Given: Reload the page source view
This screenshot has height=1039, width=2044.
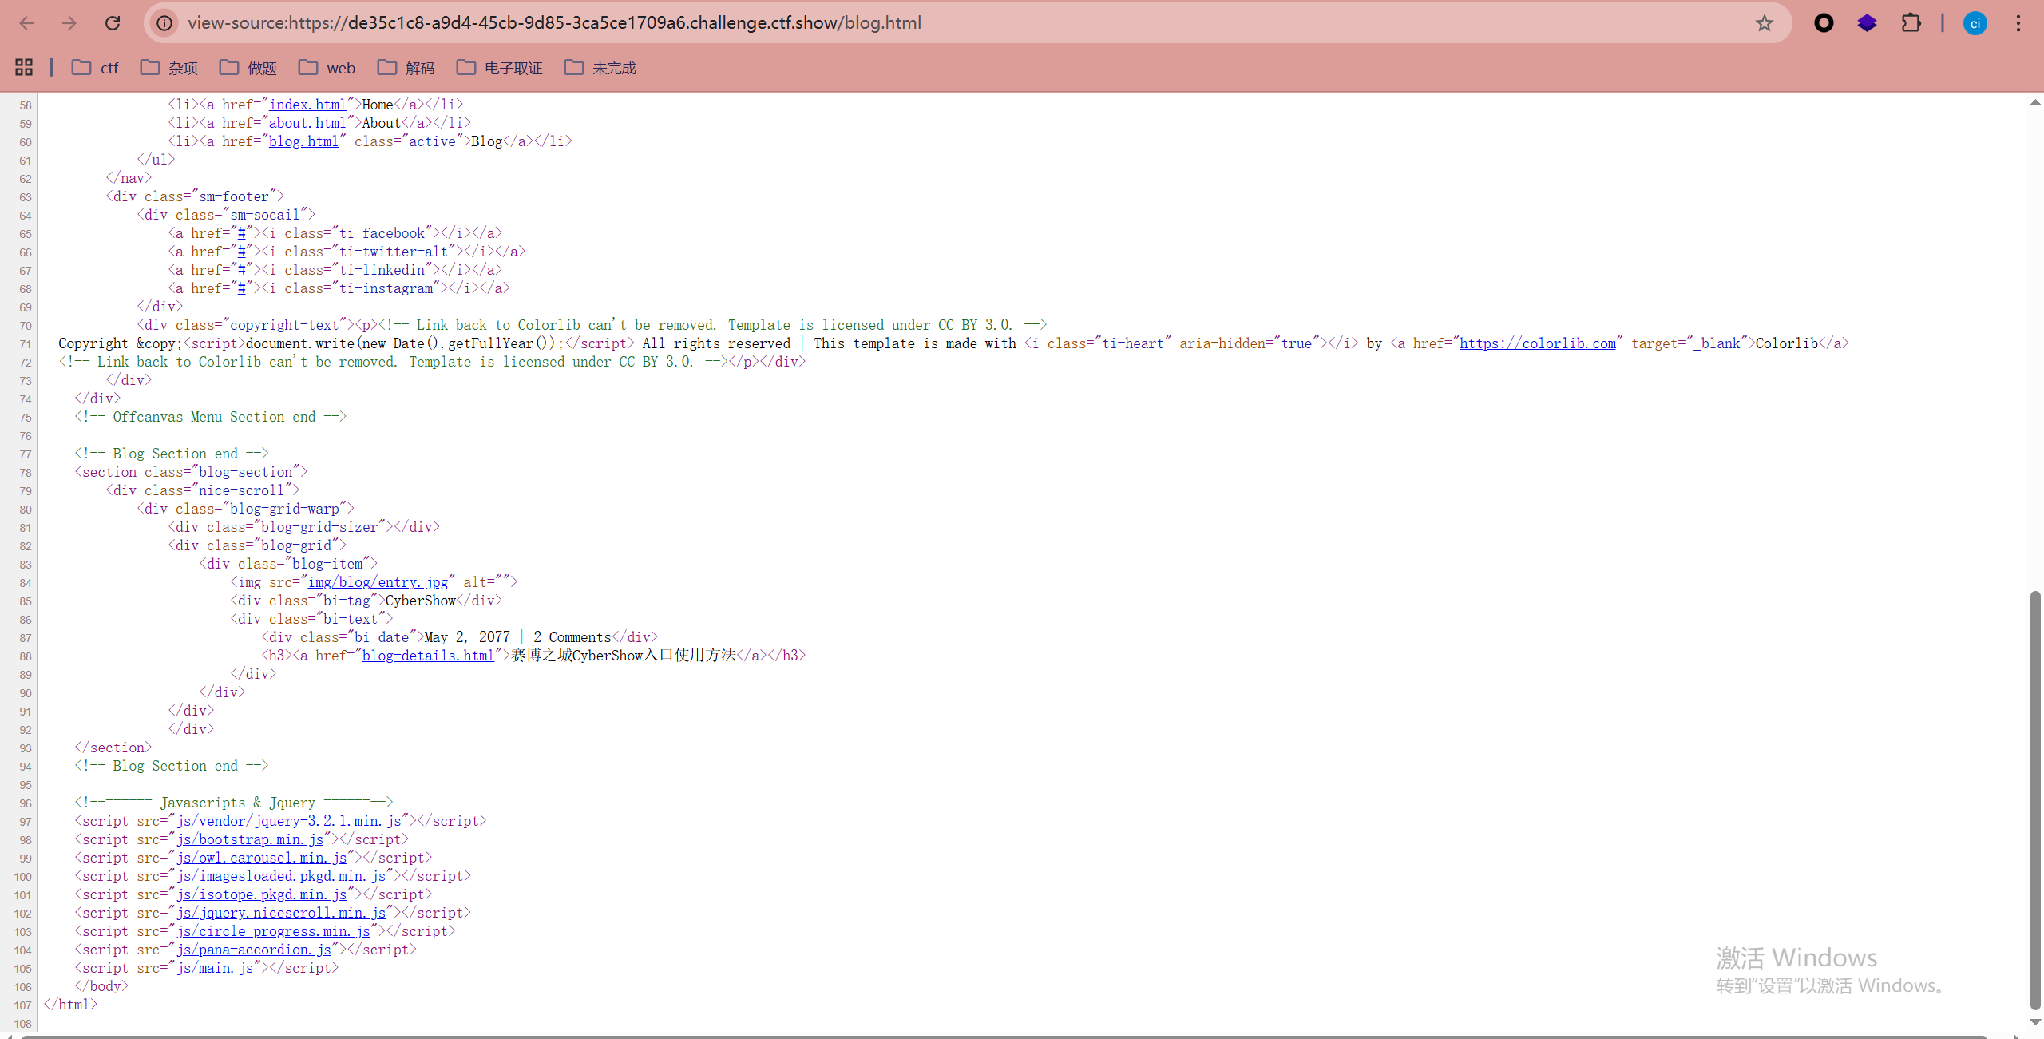Looking at the screenshot, I should tap(113, 23).
